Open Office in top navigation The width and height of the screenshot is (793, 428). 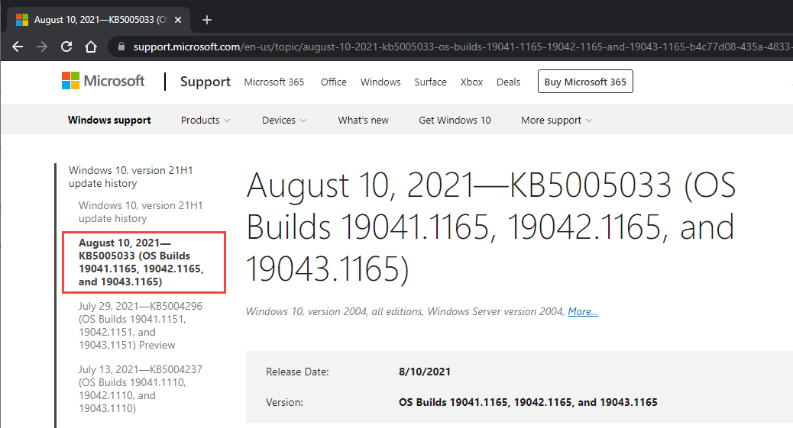pos(333,82)
